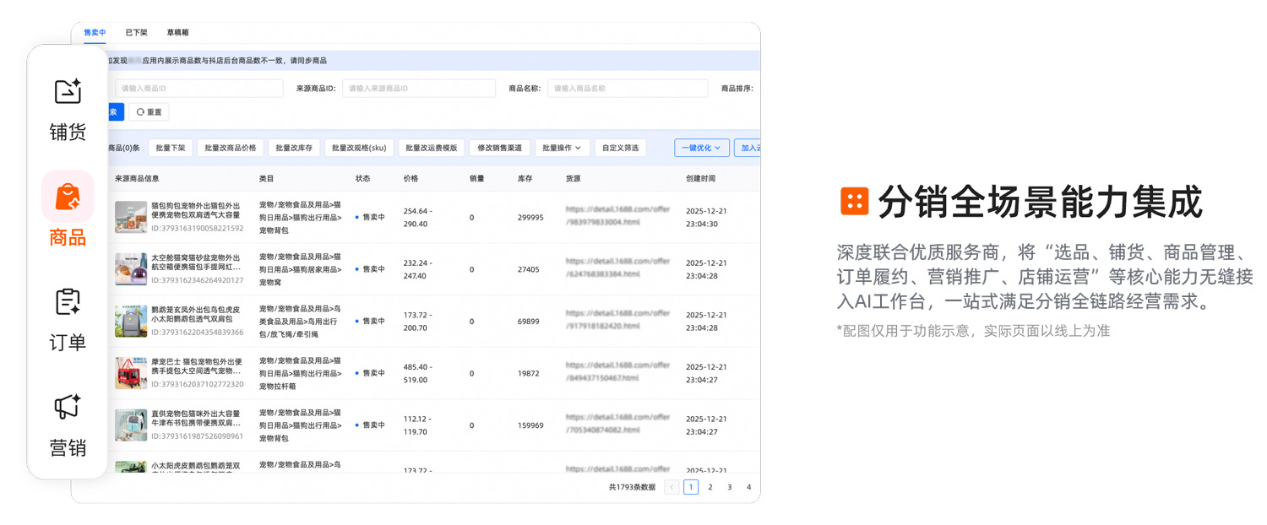The height and width of the screenshot is (525, 1267).
Task: Click the 批量改商品价格 button
Action: click(230, 148)
